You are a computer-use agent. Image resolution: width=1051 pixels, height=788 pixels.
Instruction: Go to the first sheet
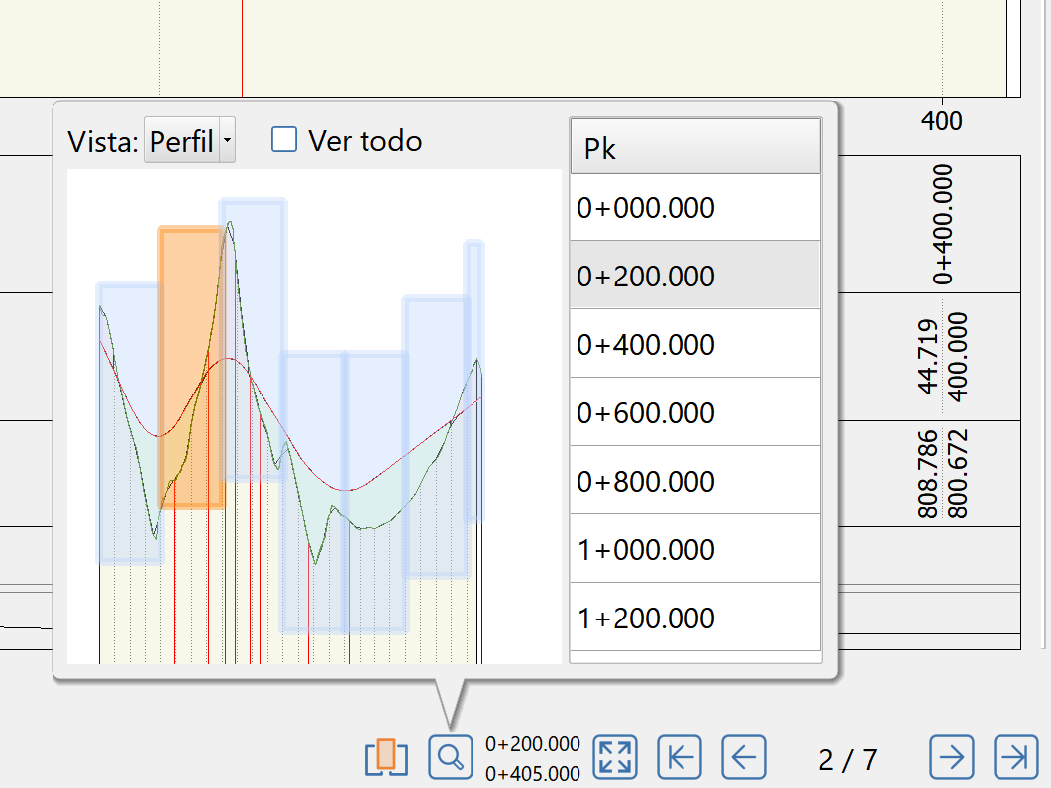click(x=680, y=758)
